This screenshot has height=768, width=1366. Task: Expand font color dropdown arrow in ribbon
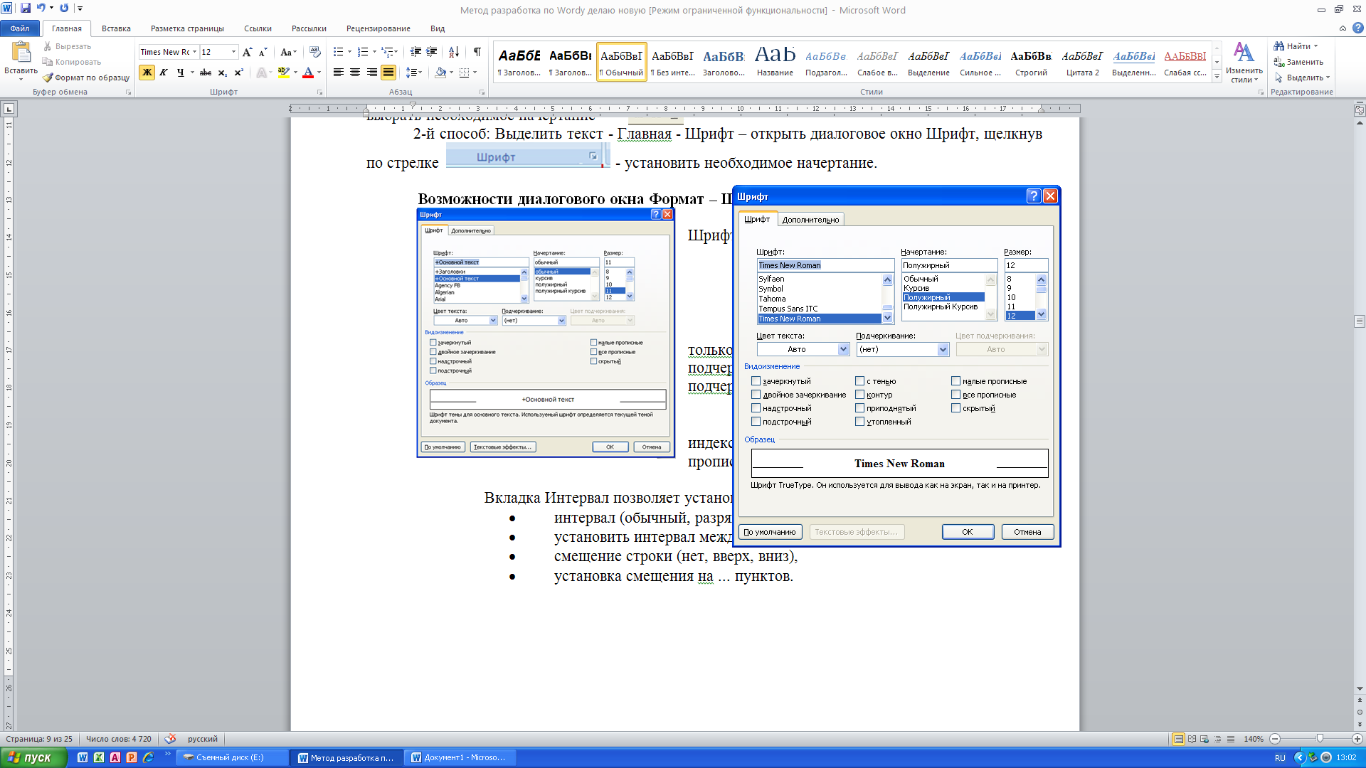coord(319,73)
